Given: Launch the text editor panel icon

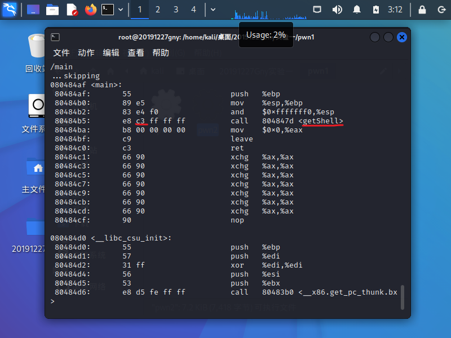Looking at the screenshot, I should 72,10.
